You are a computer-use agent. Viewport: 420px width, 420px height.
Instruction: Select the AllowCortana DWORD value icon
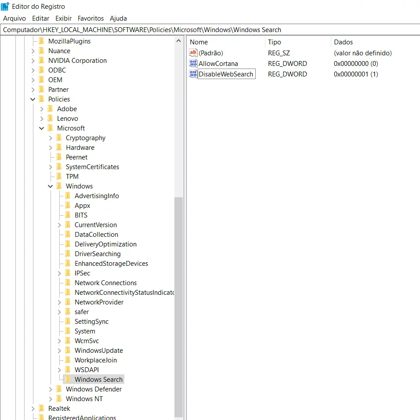(193, 63)
